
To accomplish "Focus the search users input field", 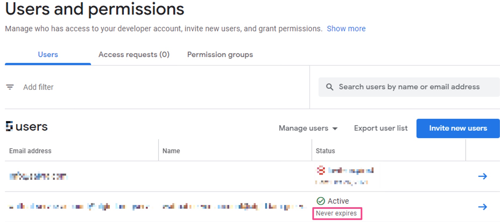I will click(409, 87).
